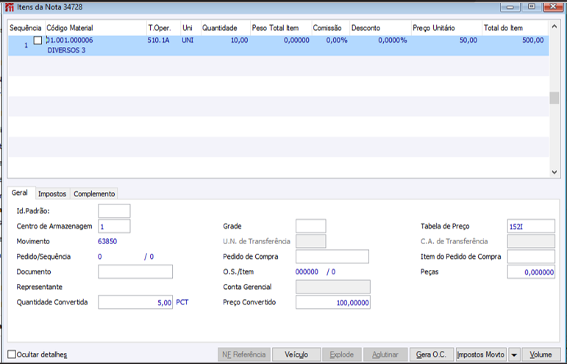Click the Preço Convertido field
Screen dimensions: 567x364
(x=333, y=302)
